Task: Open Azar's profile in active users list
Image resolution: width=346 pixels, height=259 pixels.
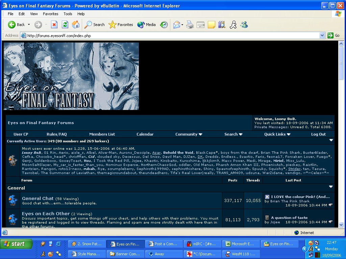Action: [x=156, y=153]
